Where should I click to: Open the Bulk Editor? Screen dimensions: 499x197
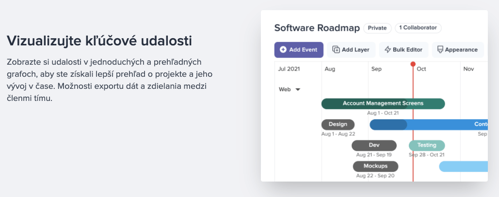[403, 50]
